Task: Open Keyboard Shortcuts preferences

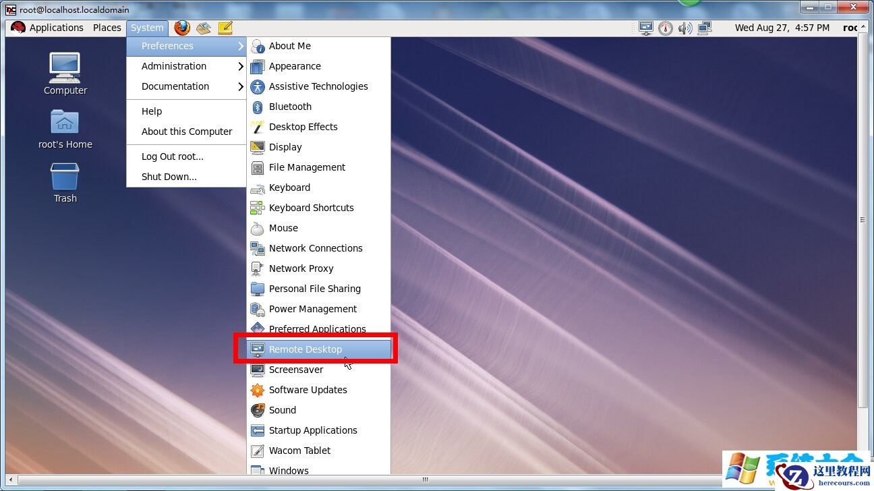Action: (319, 208)
